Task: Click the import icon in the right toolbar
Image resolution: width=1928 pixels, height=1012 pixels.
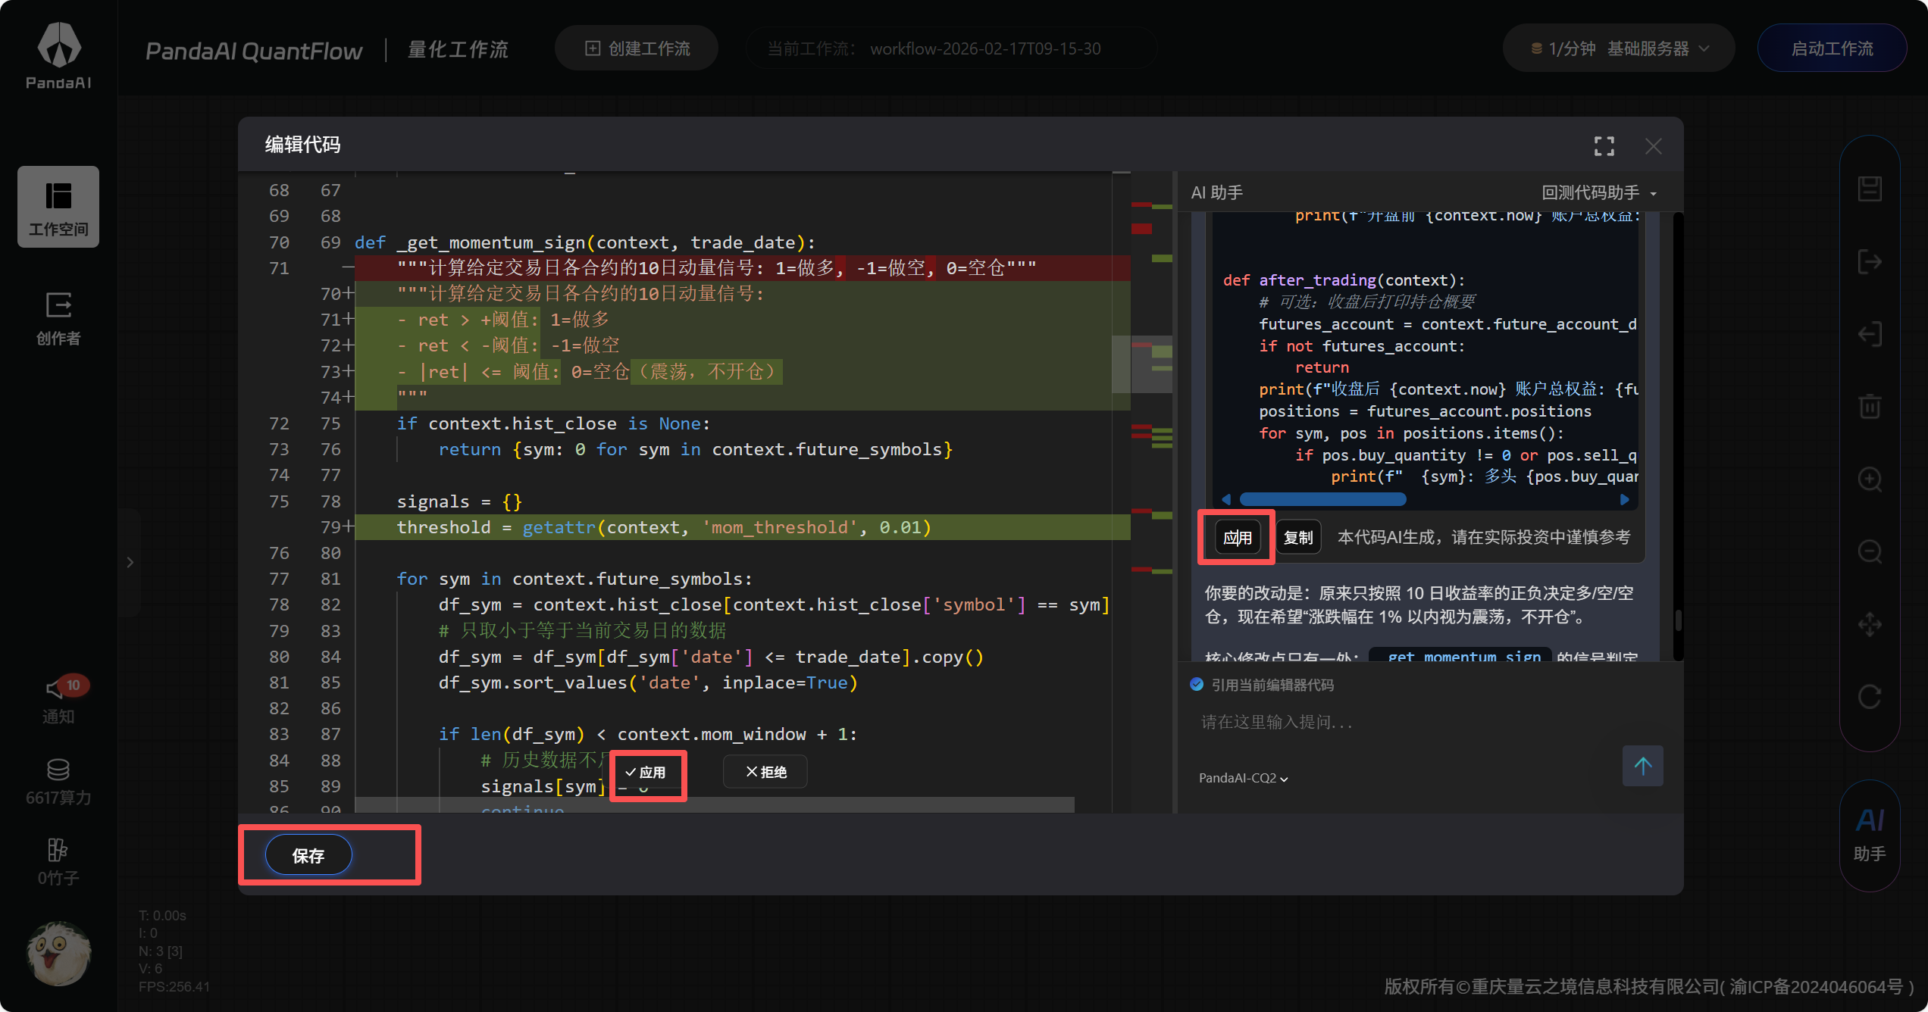Action: pos(1870,334)
